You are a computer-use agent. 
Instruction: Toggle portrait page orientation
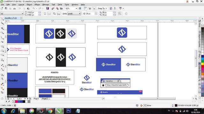(x=45, y=14)
